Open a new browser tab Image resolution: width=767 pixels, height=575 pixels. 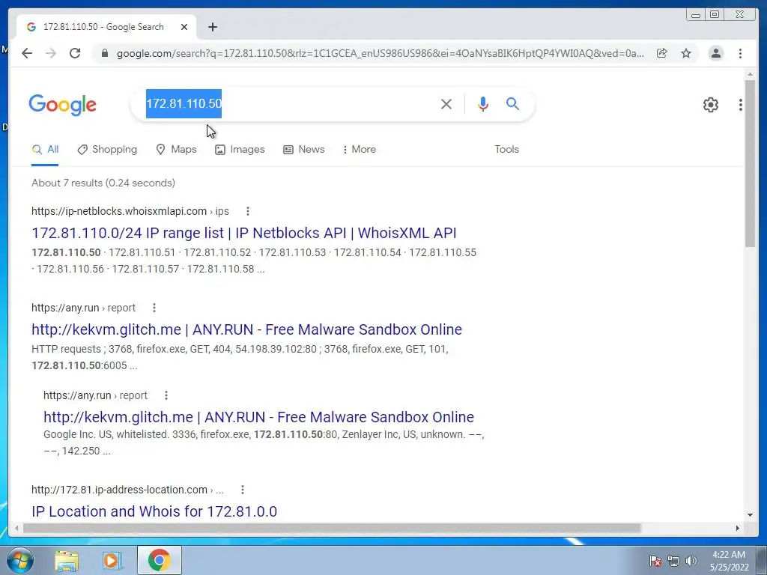click(x=212, y=27)
